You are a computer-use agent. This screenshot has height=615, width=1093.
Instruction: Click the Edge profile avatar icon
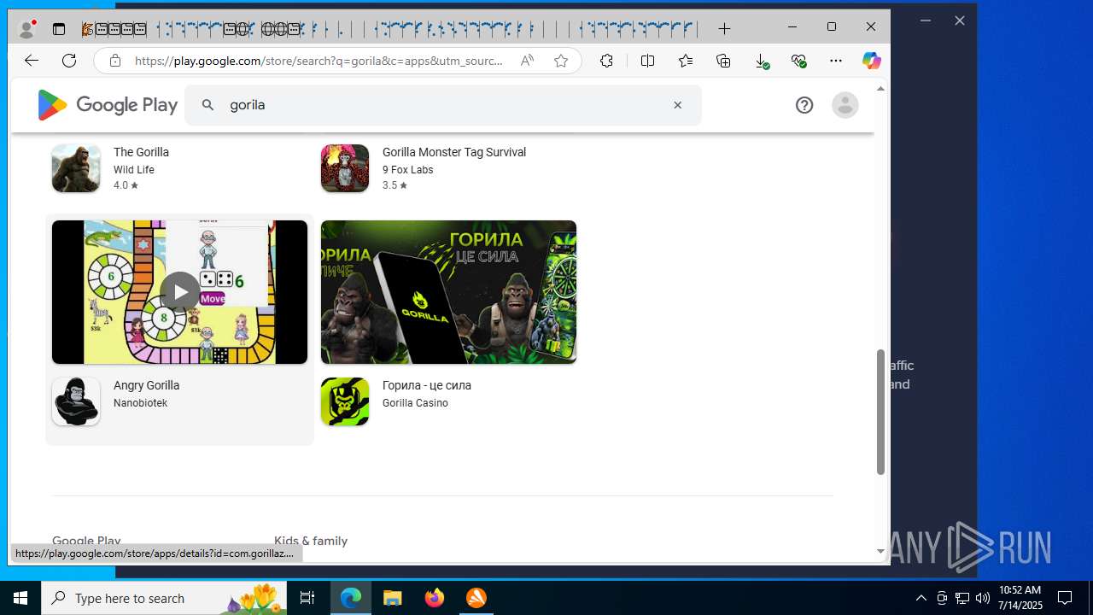27,28
